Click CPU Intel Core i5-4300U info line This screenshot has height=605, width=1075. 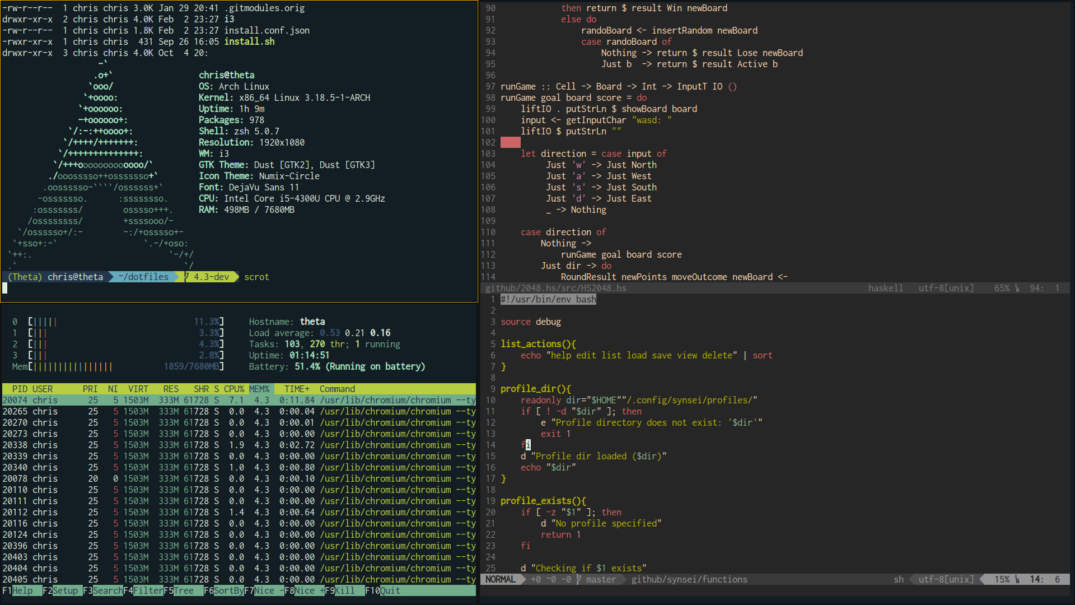pyautogui.click(x=292, y=198)
